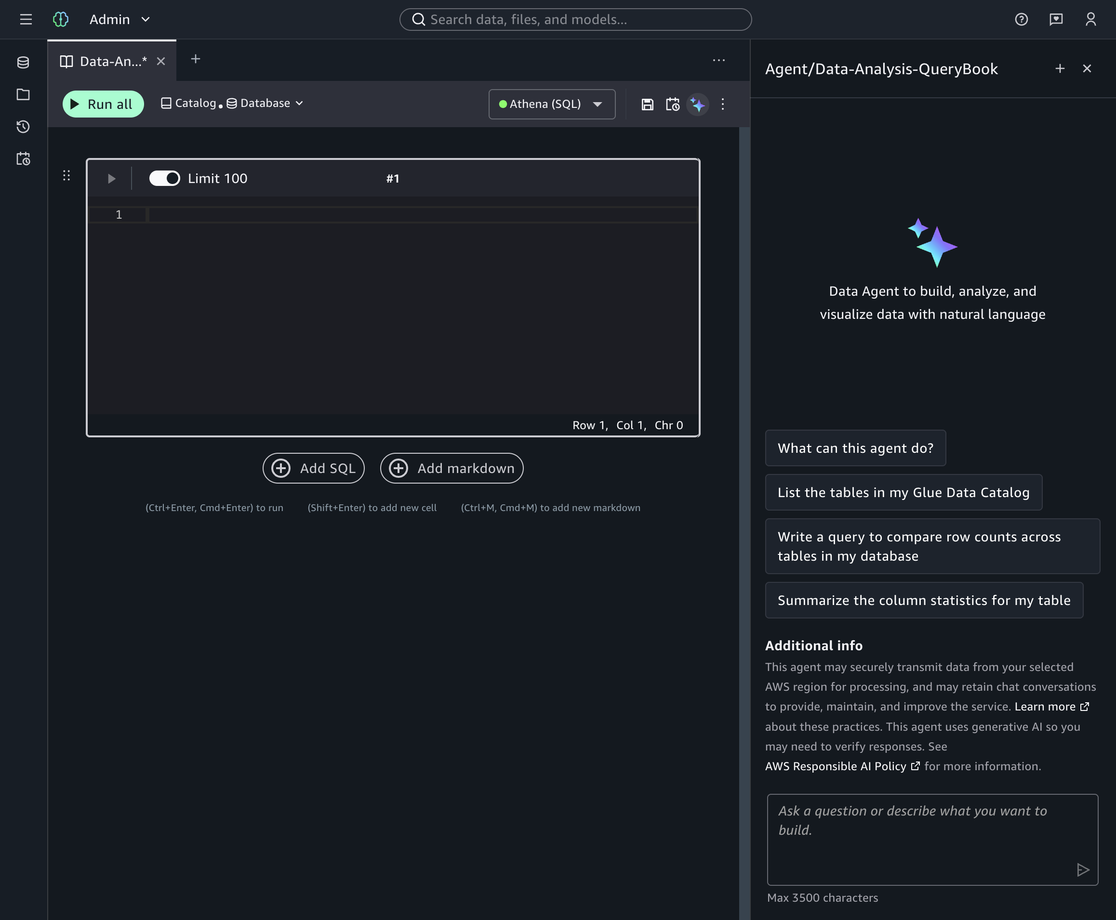This screenshot has height=920, width=1116.
Task: Change the Athena (SQL) connection dropdown
Action: pos(551,104)
